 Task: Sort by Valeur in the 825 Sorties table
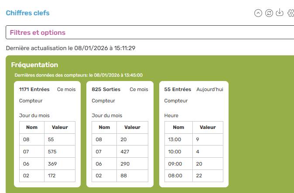pyautogui.click(x=132, y=127)
